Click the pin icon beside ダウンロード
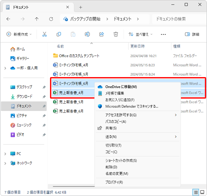 click(44, 97)
